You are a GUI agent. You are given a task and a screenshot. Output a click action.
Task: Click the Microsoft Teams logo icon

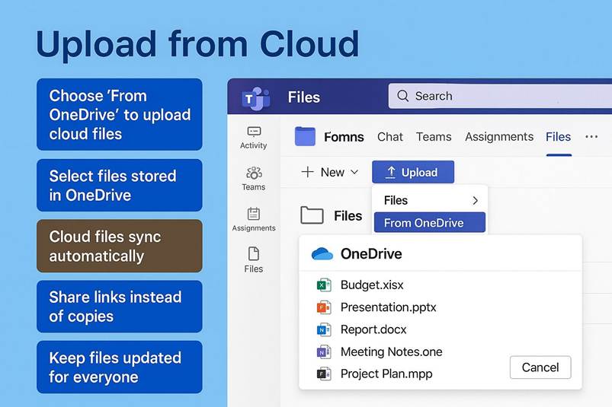coord(255,97)
